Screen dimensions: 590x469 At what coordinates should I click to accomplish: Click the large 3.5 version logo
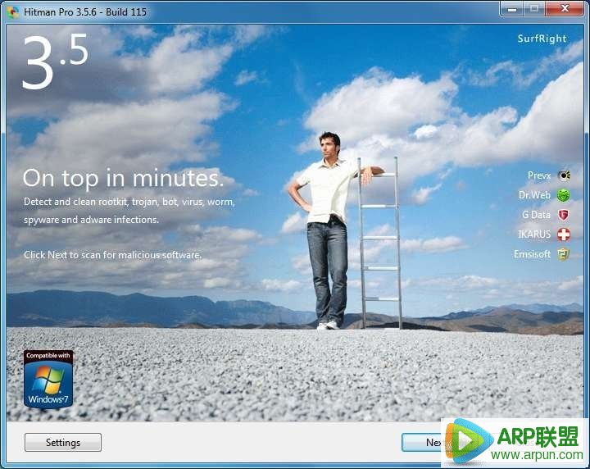click(x=54, y=62)
